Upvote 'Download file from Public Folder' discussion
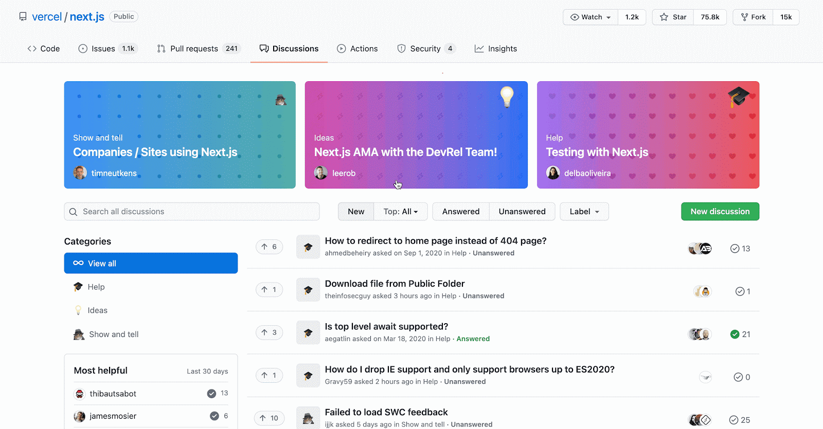Screen dimensions: 823x429 (269, 290)
